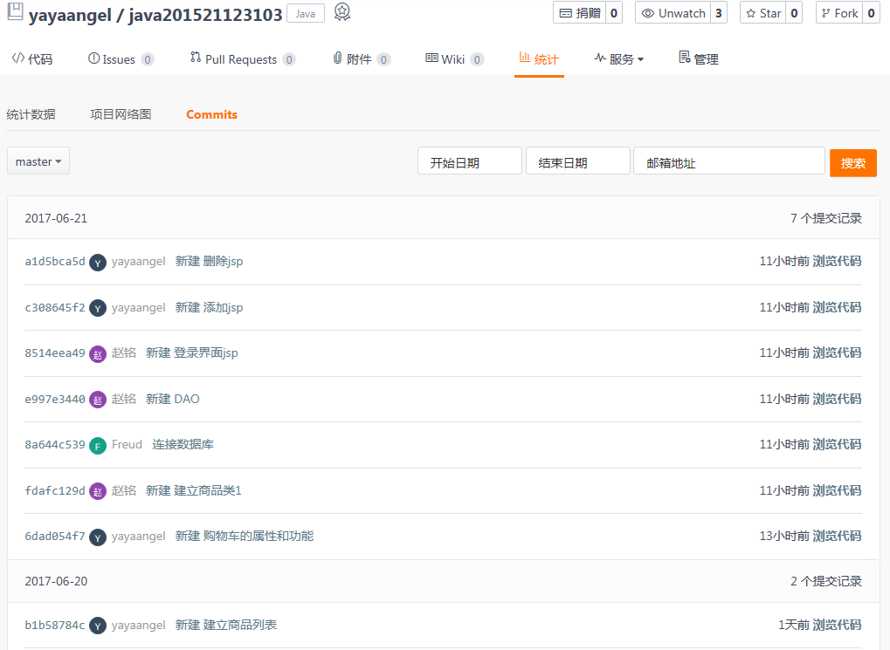
Task: Select the 统计 statistics tab
Action: (539, 59)
